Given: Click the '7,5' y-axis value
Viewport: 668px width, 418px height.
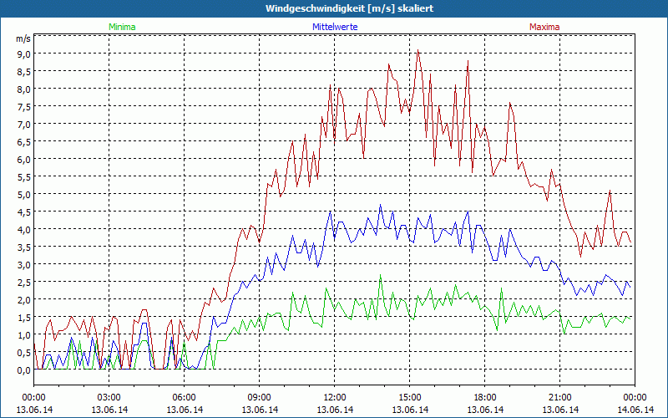Looking at the screenshot, I should [24, 107].
